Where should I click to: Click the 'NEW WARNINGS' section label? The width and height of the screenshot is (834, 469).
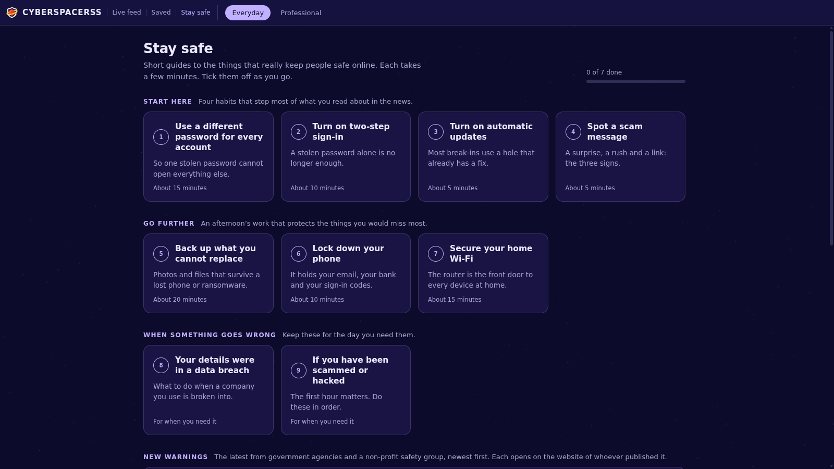coord(175,457)
